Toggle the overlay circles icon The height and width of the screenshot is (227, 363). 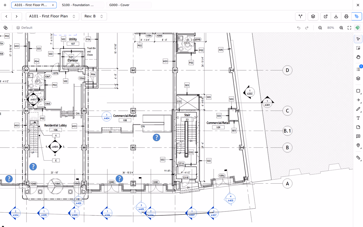pos(5,28)
